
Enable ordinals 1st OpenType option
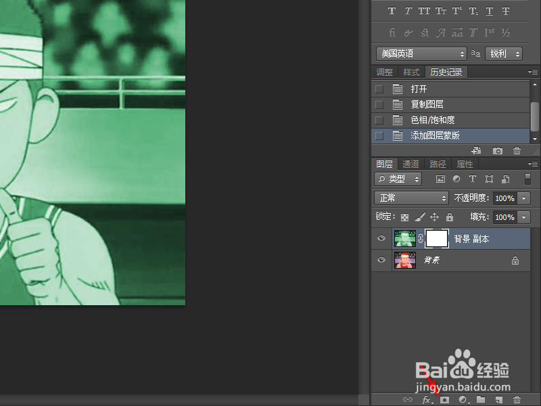[489, 32]
